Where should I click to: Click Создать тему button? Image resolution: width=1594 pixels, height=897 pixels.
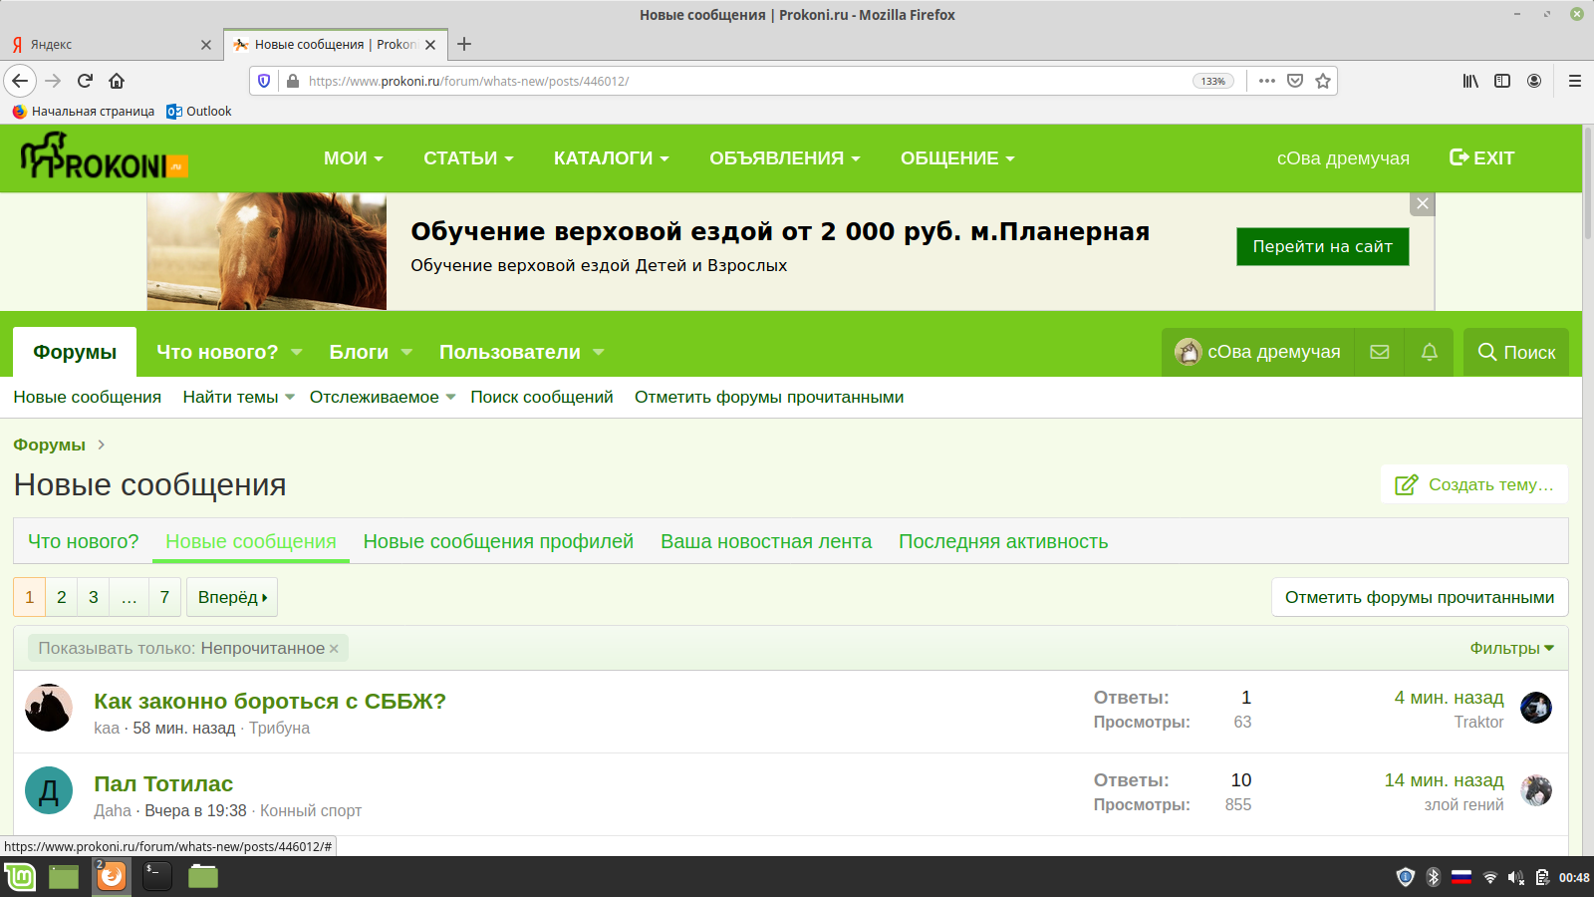tap(1474, 484)
